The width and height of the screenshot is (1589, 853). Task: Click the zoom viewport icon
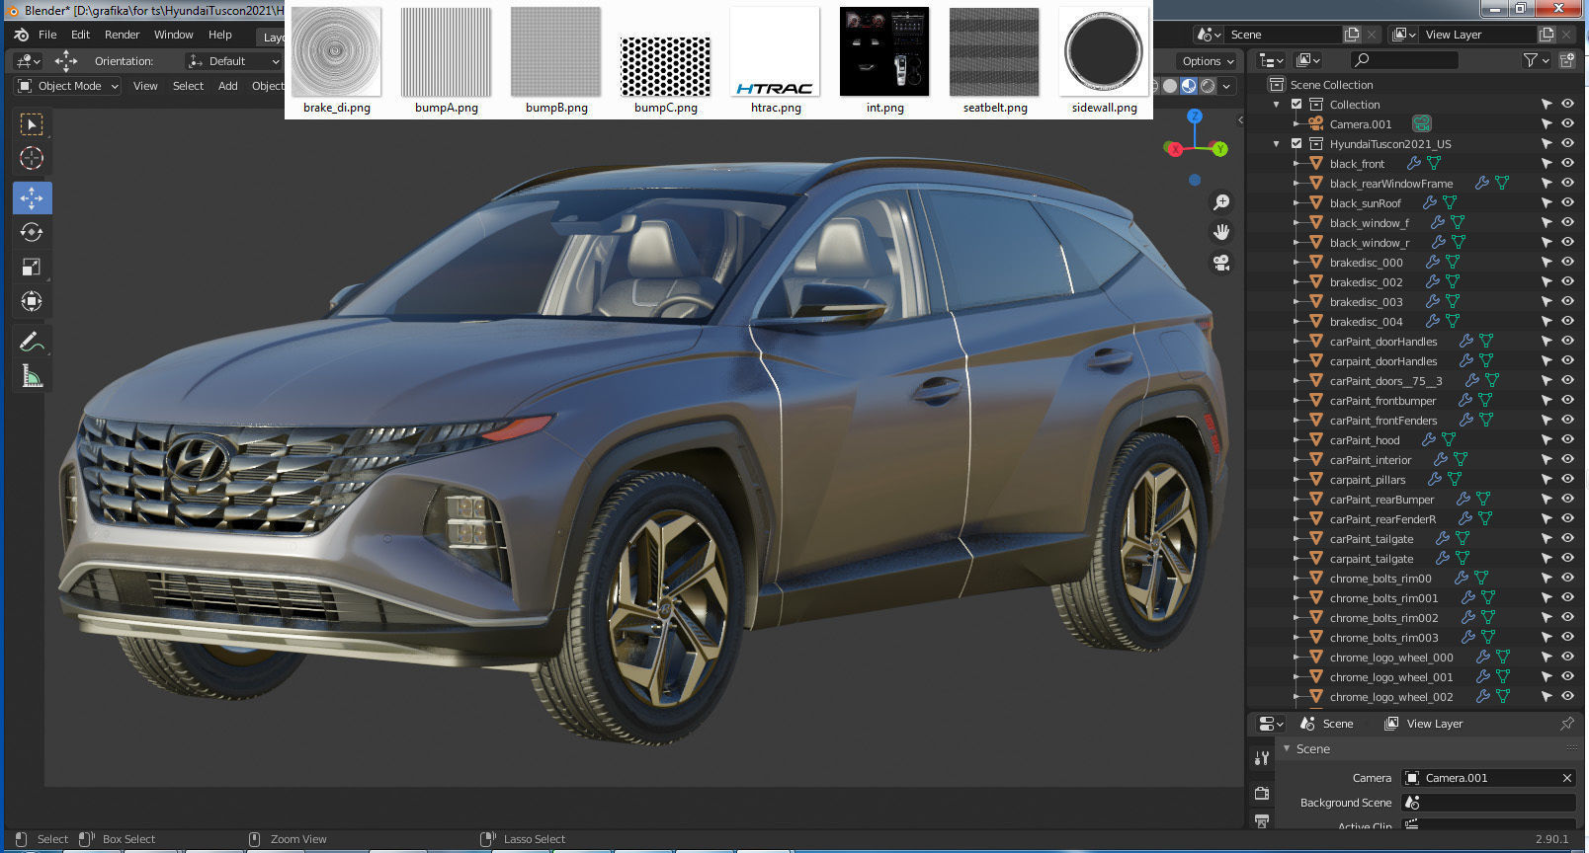[x=1222, y=202]
